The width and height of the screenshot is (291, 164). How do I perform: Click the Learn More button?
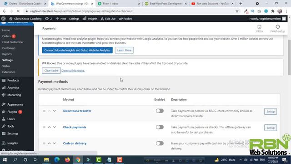point(124,50)
